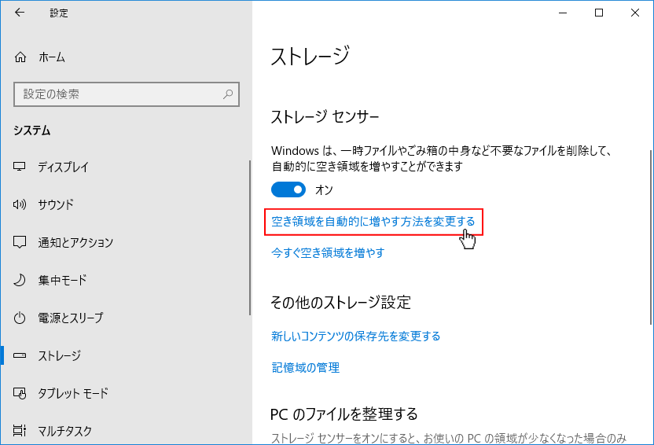
Task: Minimize the 設定 window
Action: click(563, 13)
